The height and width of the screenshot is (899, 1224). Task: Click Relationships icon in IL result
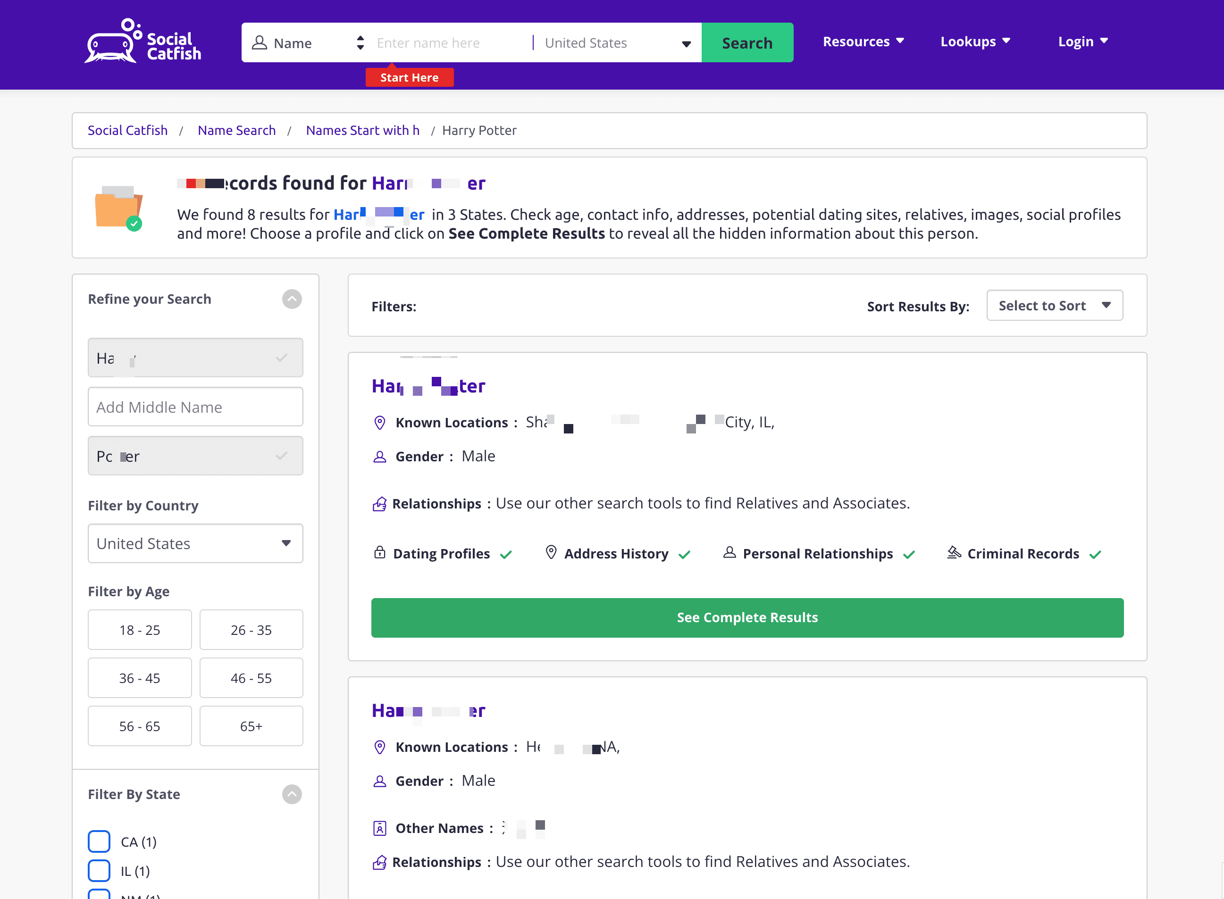(x=379, y=504)
